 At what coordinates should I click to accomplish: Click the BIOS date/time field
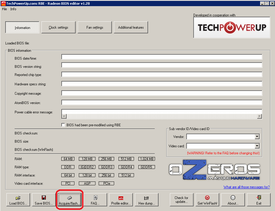[x=162, y=57]
